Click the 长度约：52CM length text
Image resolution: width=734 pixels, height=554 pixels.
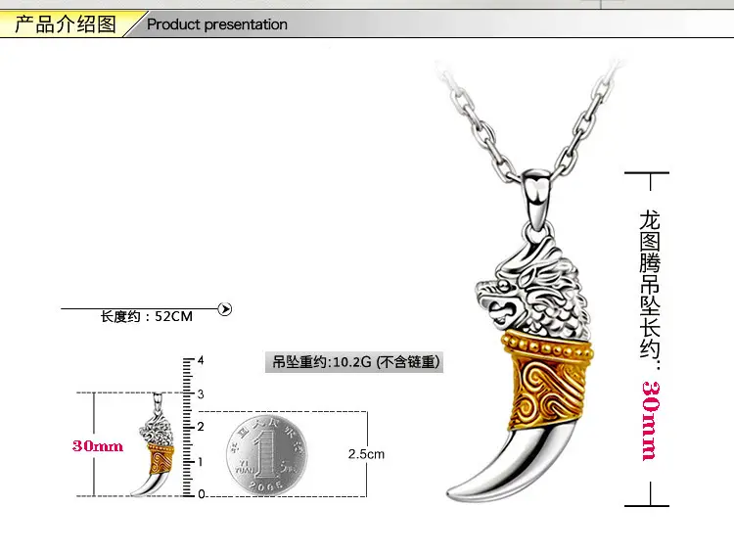click(x=147, y=316)
